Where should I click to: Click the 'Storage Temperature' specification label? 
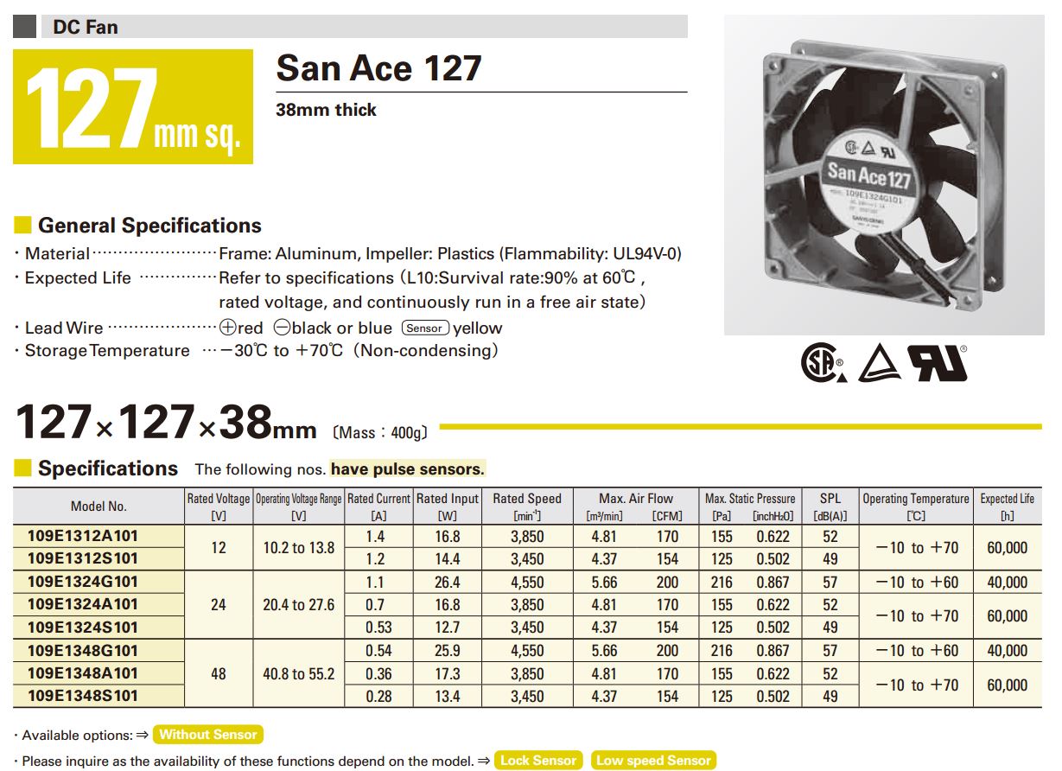tap(107, 350)
